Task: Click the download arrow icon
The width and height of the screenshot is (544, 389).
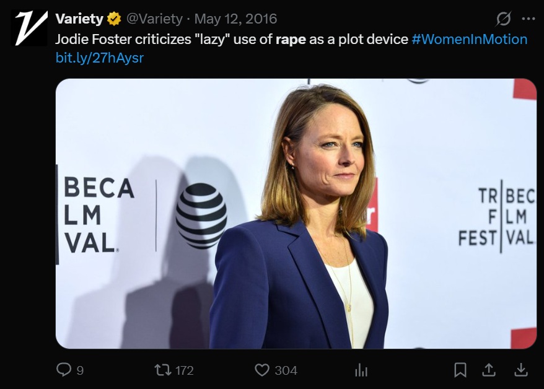Action: (x=521, y=370)
